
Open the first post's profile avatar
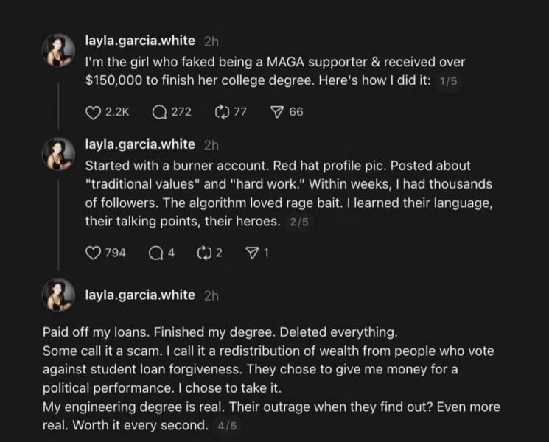coord(59,52)
